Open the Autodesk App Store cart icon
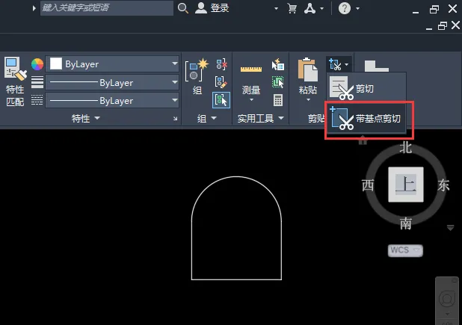The width and height of the screenshot is (462, 325). click(x=292, y=8)
